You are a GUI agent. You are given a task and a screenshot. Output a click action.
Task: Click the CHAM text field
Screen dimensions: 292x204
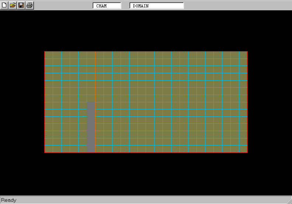click(x=107, y=6)
